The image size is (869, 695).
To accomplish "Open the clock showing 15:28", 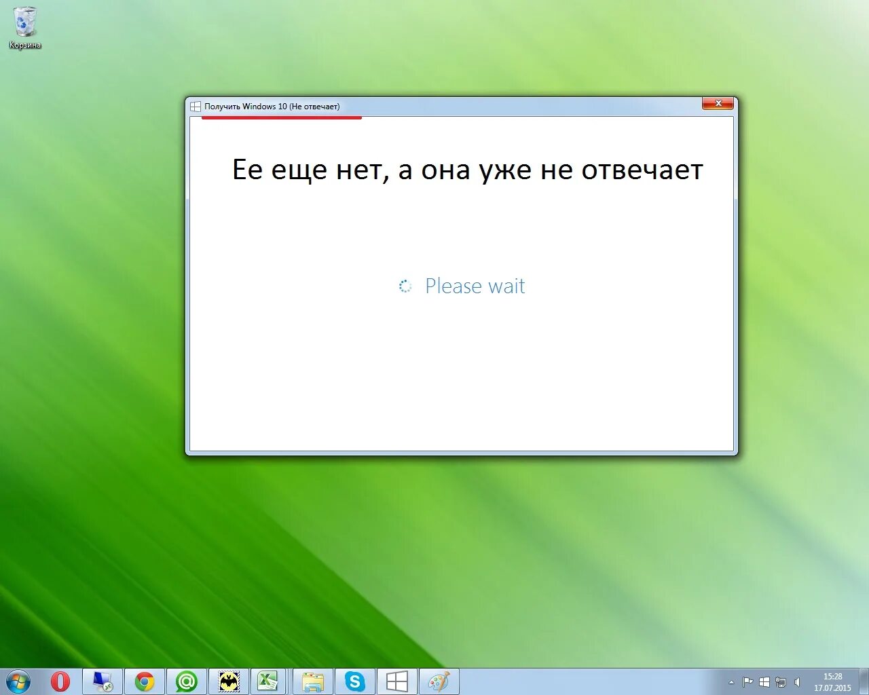I will coord(832,682).
